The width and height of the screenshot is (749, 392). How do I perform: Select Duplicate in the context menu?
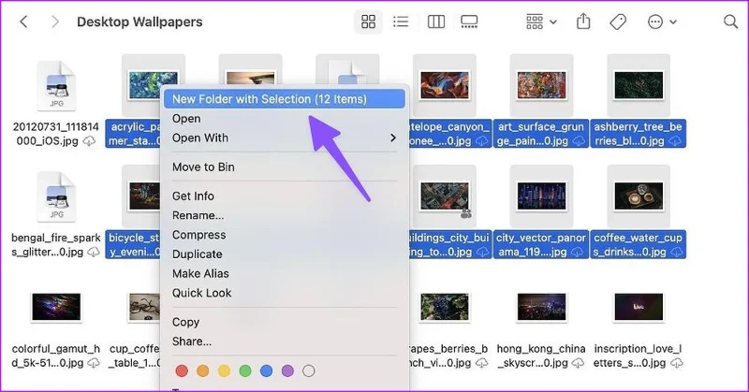point(285,254)
